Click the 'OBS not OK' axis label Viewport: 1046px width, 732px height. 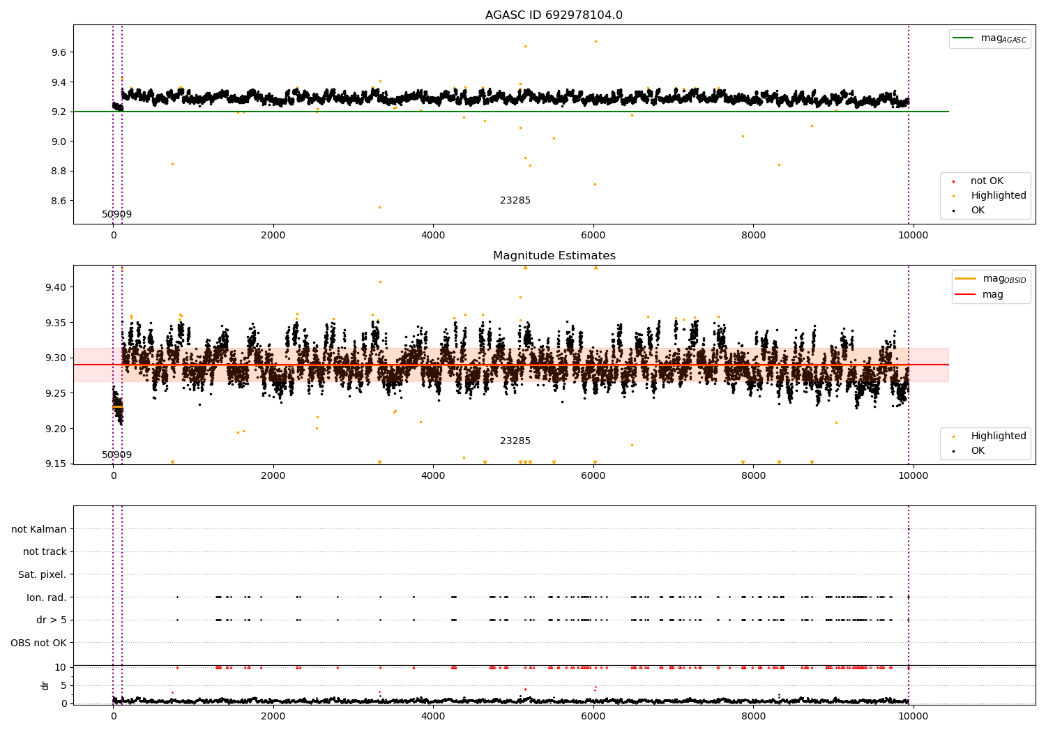(39, 643)
